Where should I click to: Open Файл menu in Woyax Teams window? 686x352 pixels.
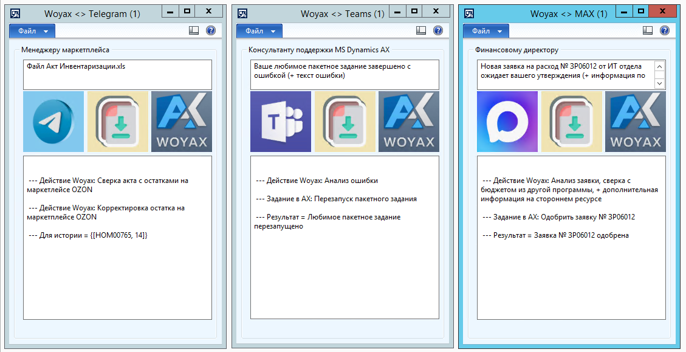259,31
